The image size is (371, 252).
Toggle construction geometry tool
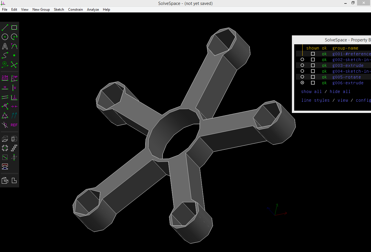tap(5, 64)
